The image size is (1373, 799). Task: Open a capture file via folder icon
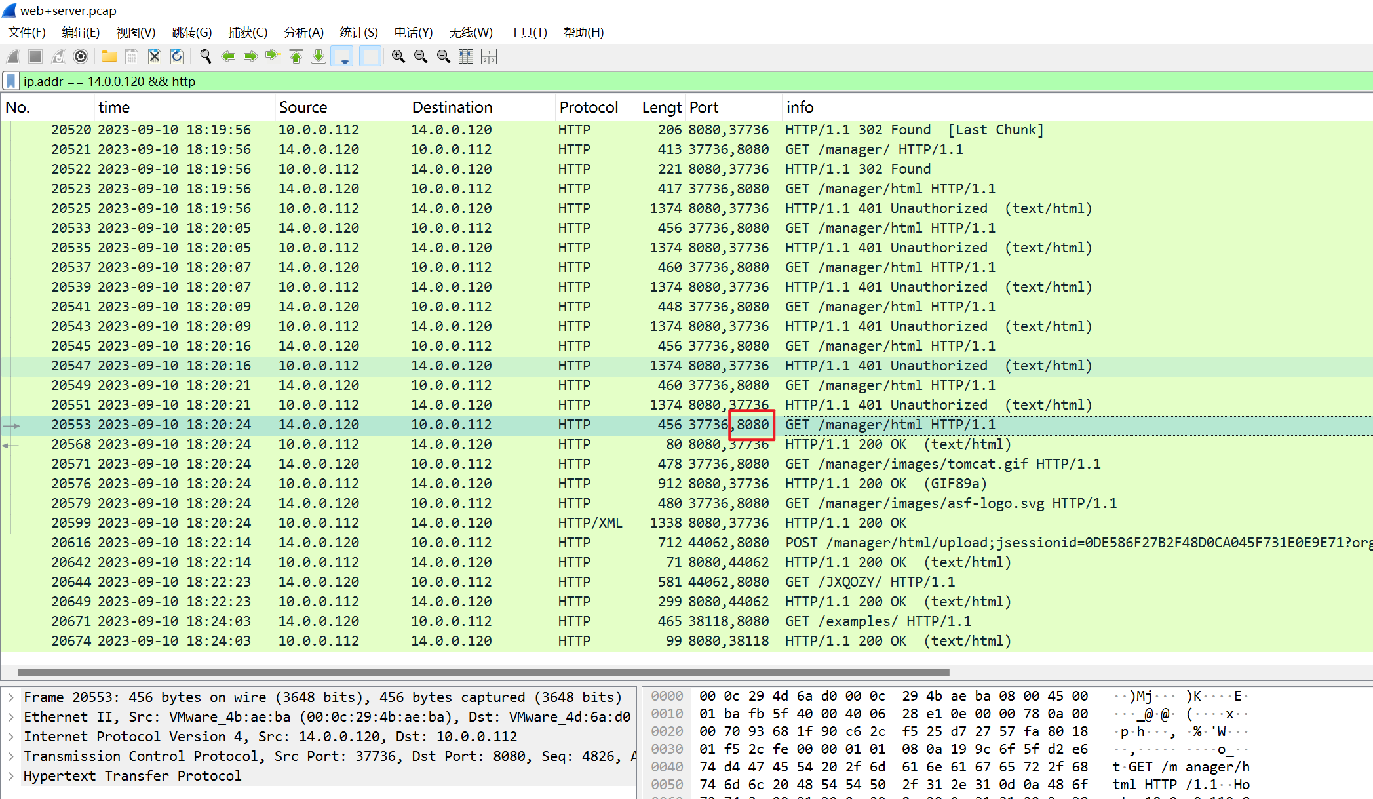[x=109, y=56]
